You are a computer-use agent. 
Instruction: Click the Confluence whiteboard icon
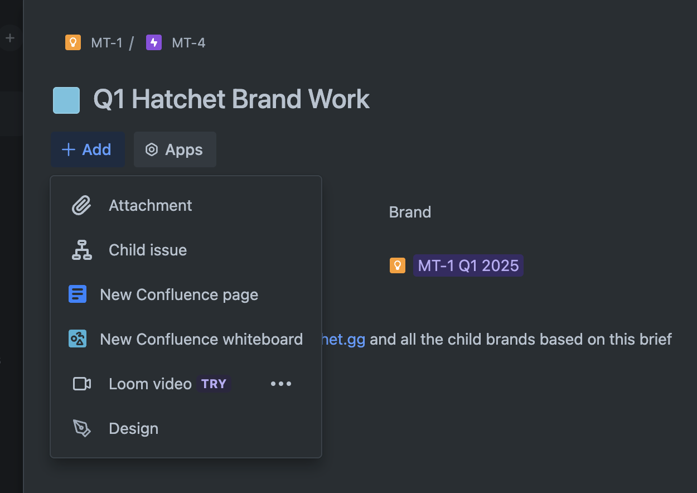pyautogui.click(x=78, y=339)
